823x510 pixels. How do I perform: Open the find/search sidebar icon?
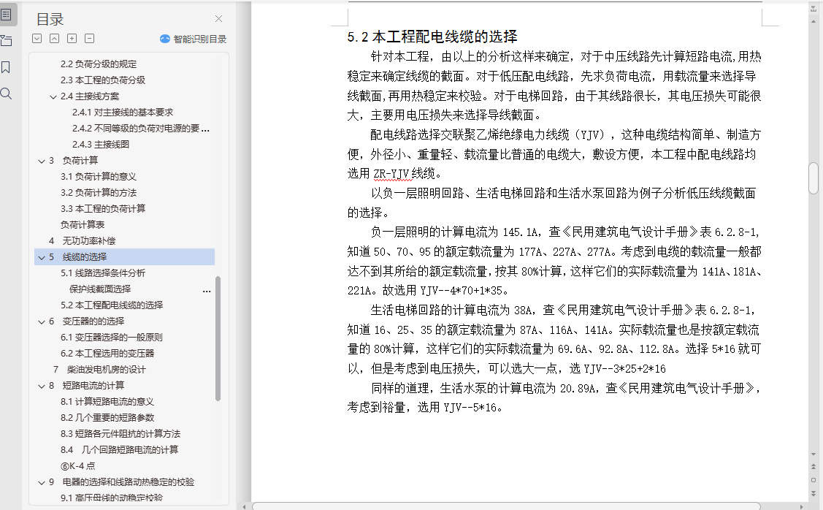[6, 94]
